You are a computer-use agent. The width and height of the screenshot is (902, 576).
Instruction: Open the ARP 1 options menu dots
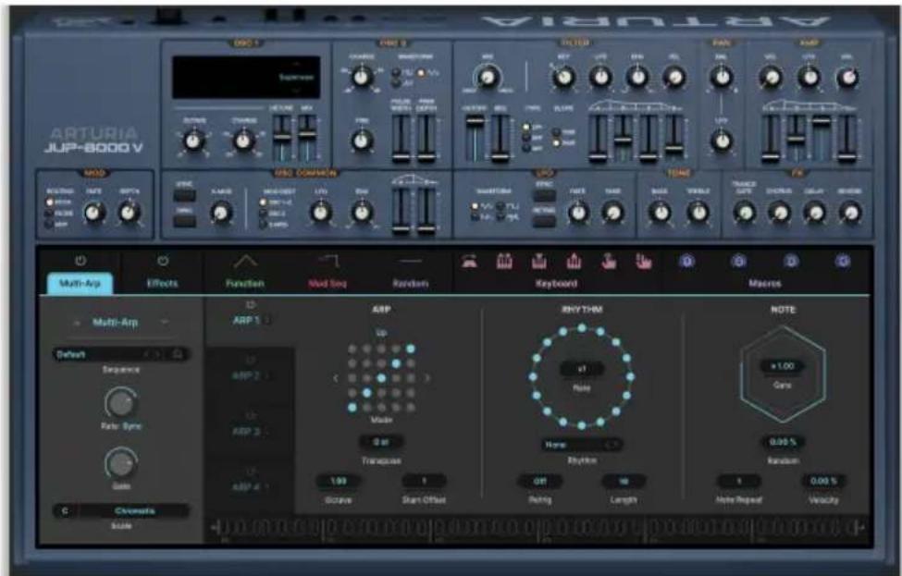(x=267, y=320)
